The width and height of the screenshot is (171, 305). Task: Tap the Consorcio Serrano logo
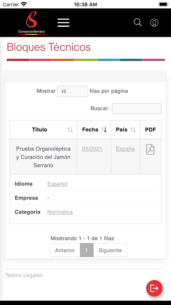[31, 23]
